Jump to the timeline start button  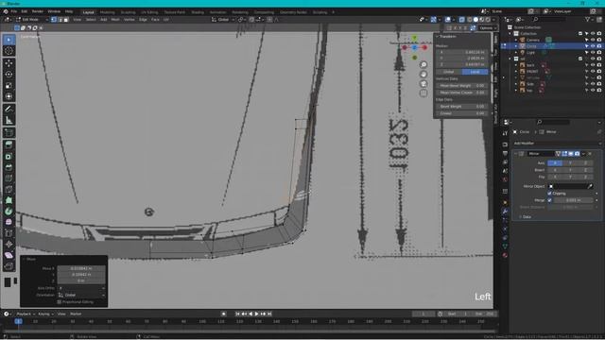point(237,314)
